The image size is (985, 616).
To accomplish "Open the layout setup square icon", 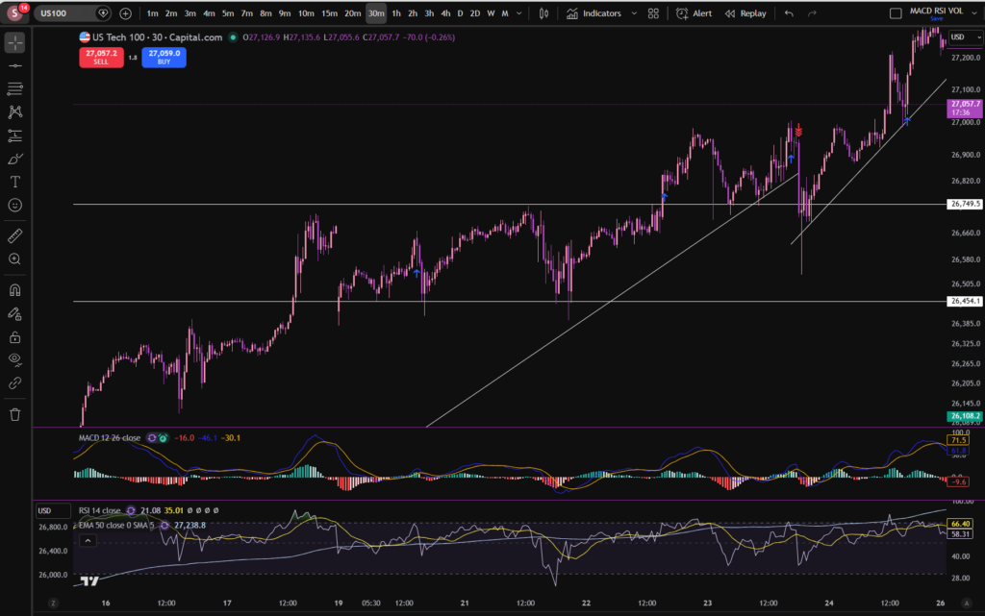I will tap(896, 13).
